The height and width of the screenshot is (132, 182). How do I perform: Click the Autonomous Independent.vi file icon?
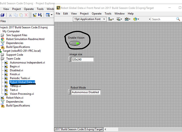pyautogui.click(x=6, y=63)
